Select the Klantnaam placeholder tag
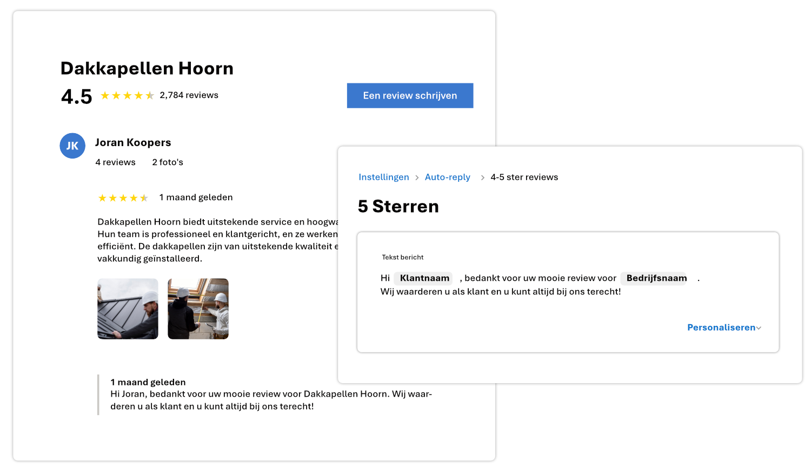This screenshot has width=811, height=473. pos(424,278)
